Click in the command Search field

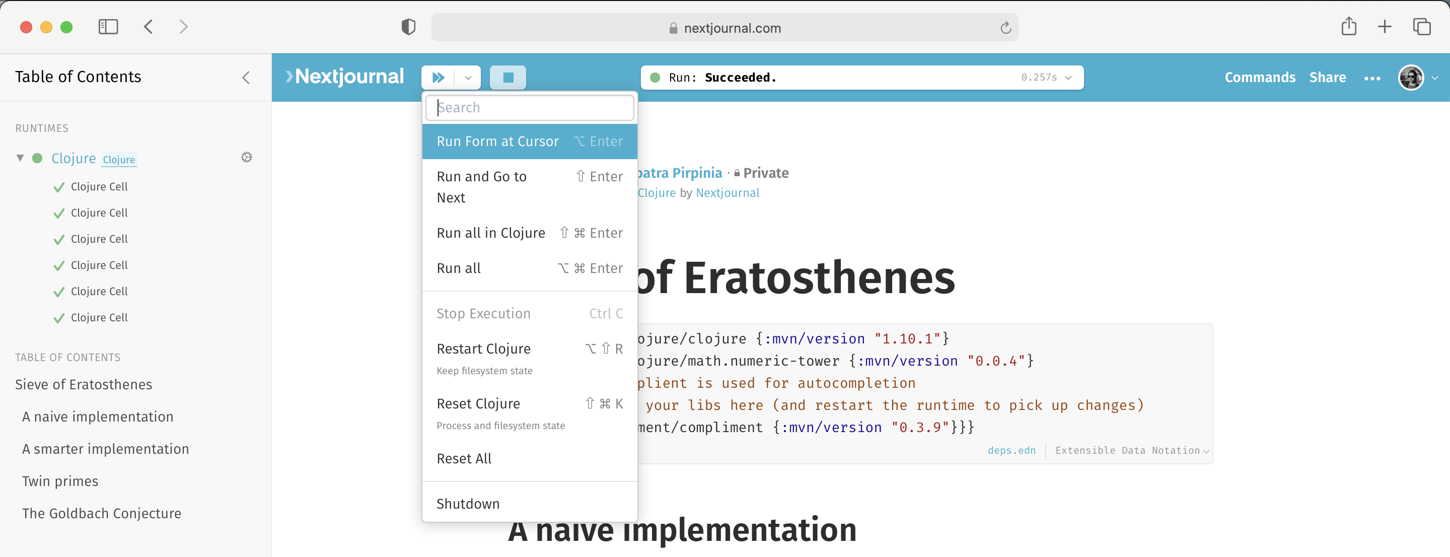(530, 108)
